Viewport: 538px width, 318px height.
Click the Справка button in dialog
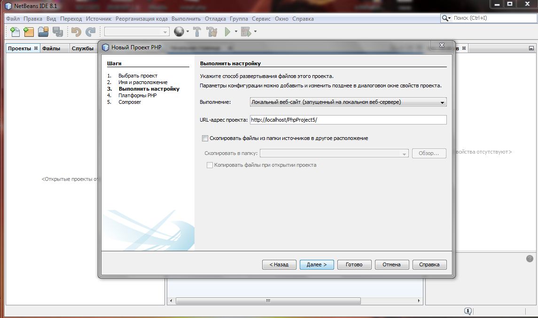pyautogui.click(x=429, y=264)
